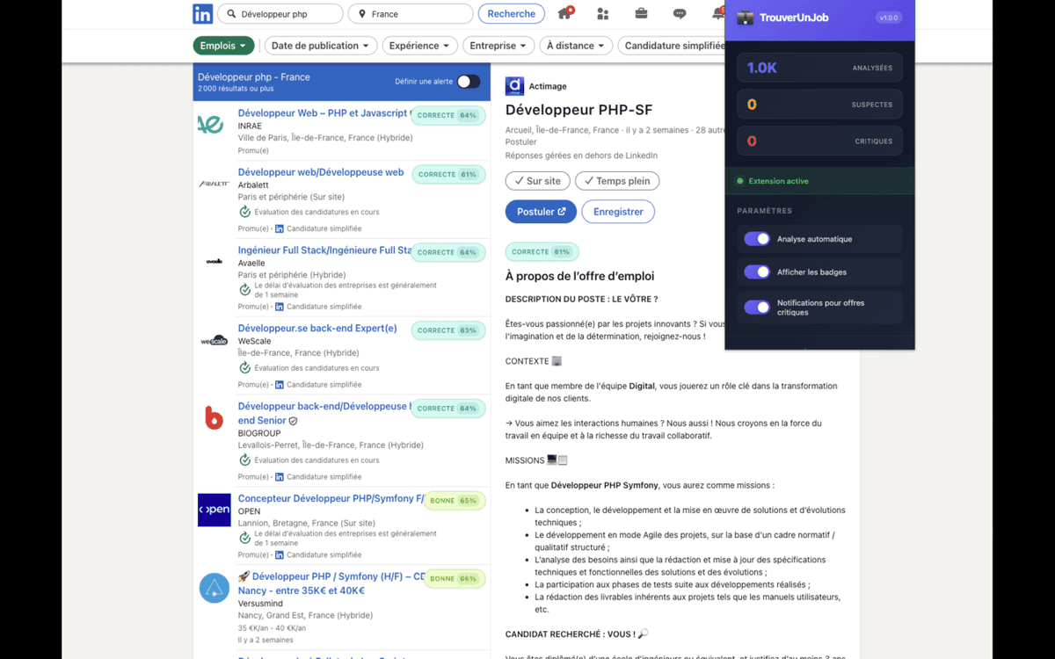1055x659 pixels.
Task: Open the Avaelle company logo
Action: click(214, 261)
